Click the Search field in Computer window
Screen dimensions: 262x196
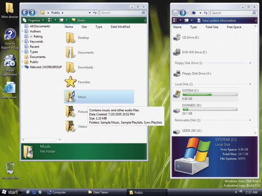pyautogui.click(x=229, y=13)
